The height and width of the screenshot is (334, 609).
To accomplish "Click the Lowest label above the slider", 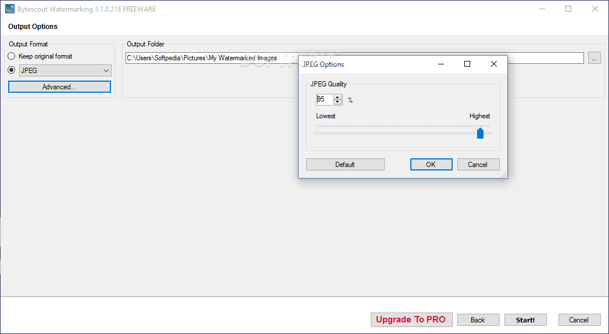I will click(x=326, y=116).
